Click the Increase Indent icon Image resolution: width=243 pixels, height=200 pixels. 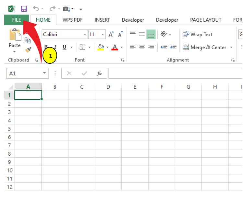pos(173,47)
